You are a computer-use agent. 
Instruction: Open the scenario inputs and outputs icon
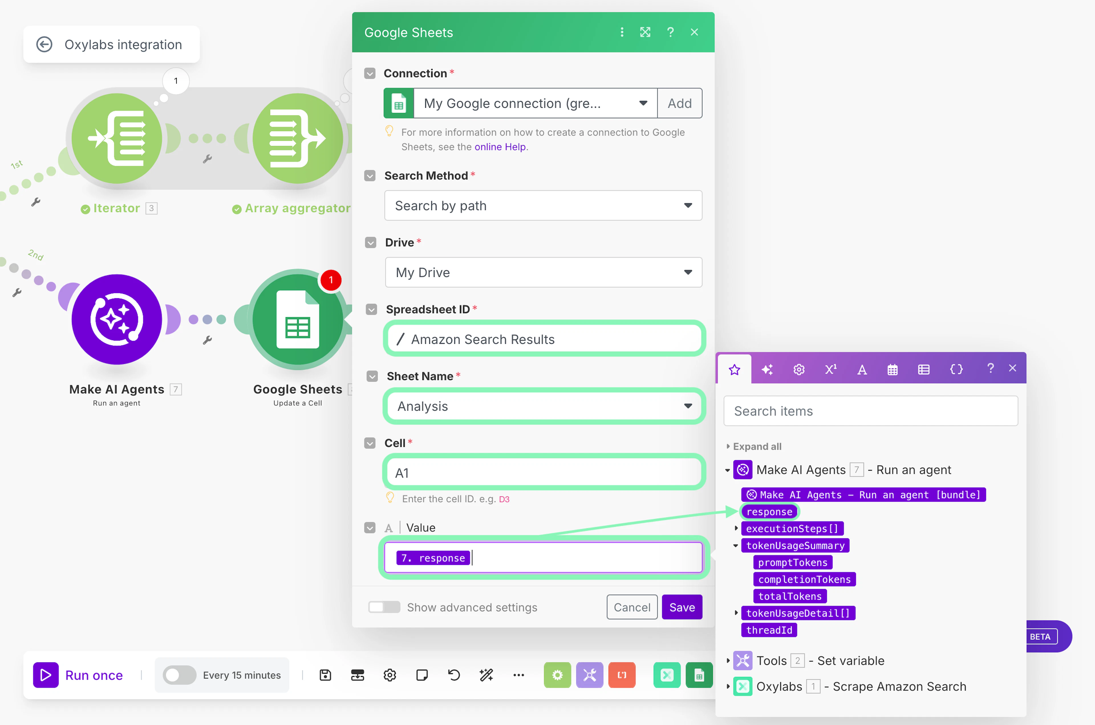tap(358, 675)
